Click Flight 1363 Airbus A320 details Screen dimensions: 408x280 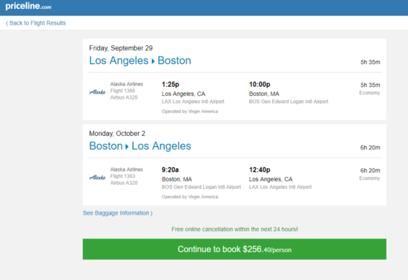click(124, 180)
